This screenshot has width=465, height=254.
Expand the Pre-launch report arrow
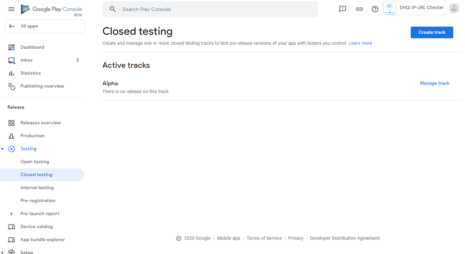pyautogui.click(x=11, y=214)
